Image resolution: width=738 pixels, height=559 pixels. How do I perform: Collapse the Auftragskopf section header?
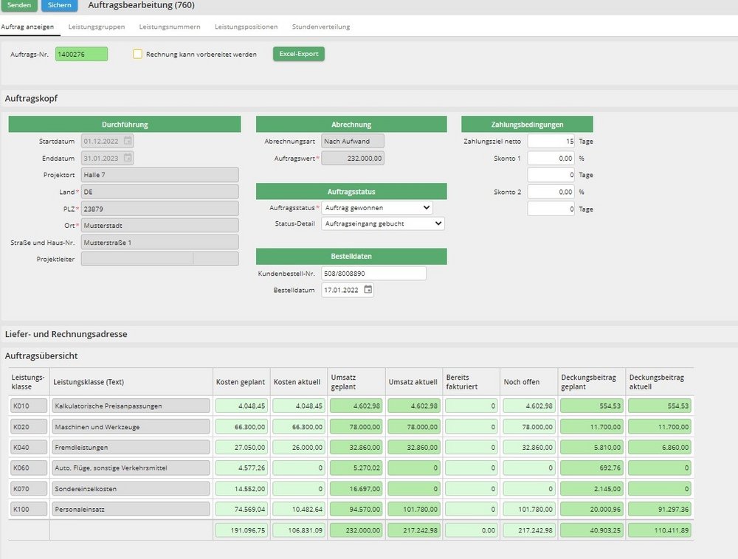coord(31,98)
